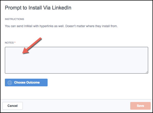Screen dimensions: 153x113
Task: Click the outcome icon inside Choose Outcome
Action: click(x=10, y=83)
